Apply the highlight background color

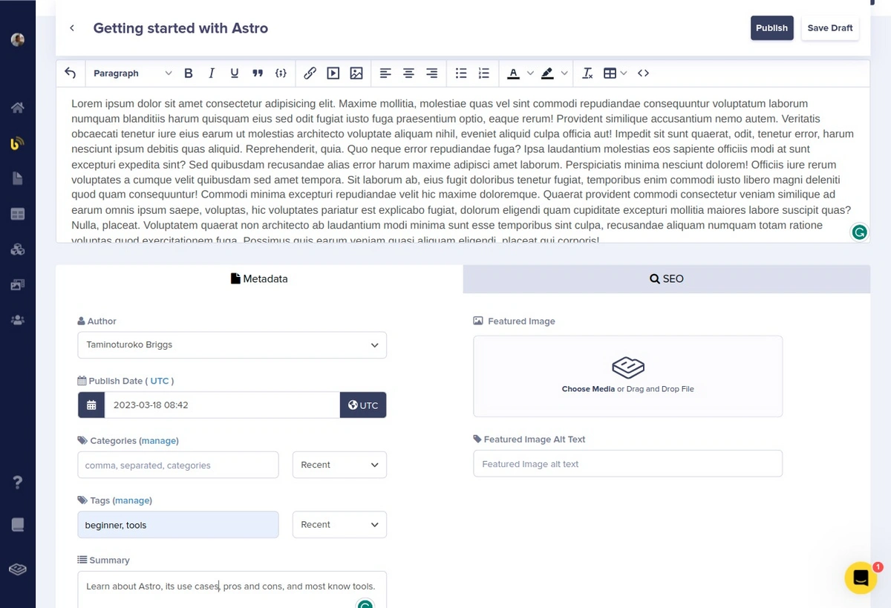tap(547, 73)
